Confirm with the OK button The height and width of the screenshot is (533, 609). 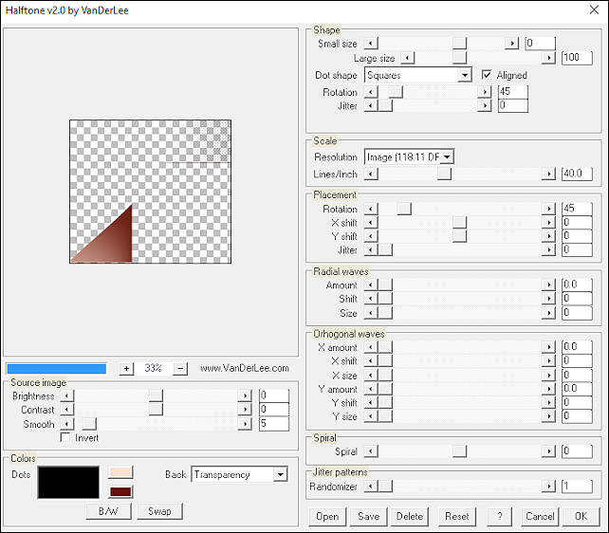pyautogui.click(x=581, y=516)
